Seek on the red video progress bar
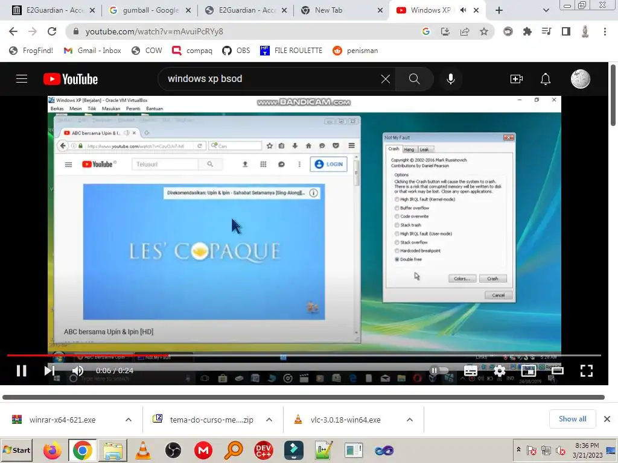The width and height of the screenshot is (618, 463). pos(304,356)
